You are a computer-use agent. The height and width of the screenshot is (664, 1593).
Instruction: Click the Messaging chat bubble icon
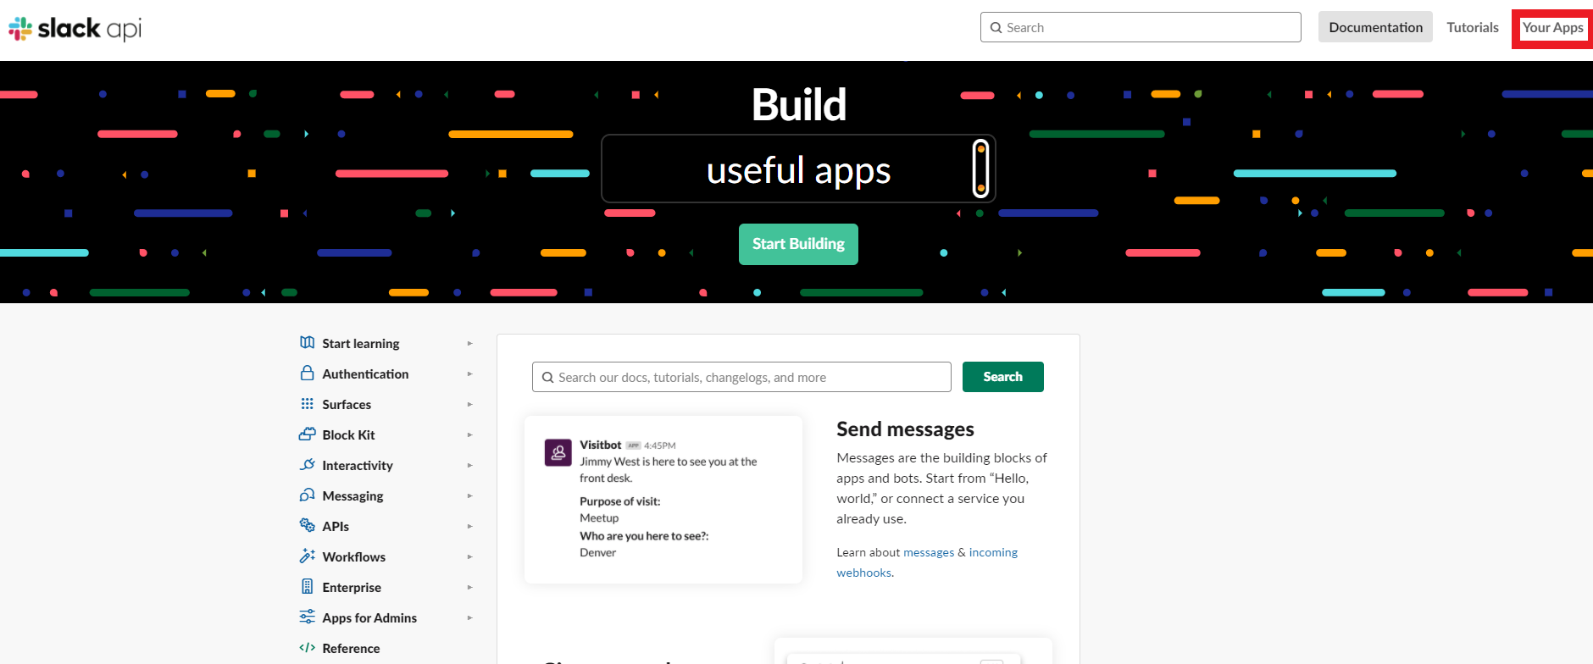(x=308, y=495)
